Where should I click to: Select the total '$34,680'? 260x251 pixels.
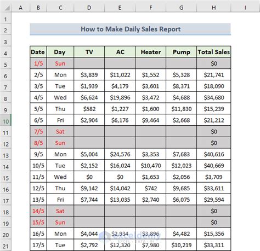214,97
